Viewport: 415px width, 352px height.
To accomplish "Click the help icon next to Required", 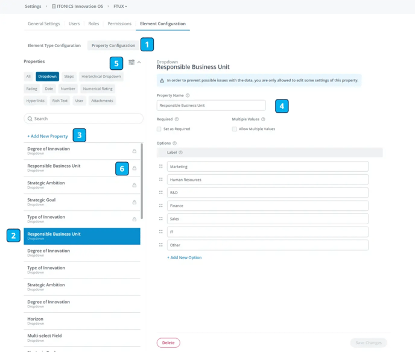I will (177, 119).
